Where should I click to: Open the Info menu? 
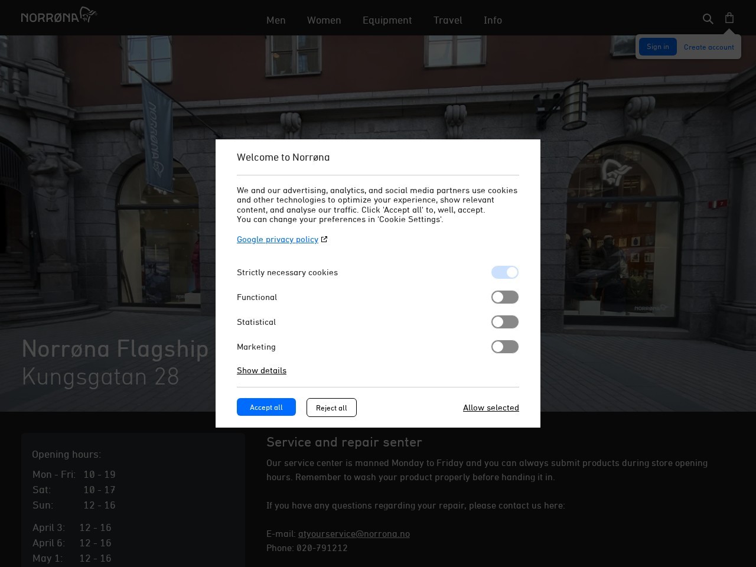[x=493, y=20]
